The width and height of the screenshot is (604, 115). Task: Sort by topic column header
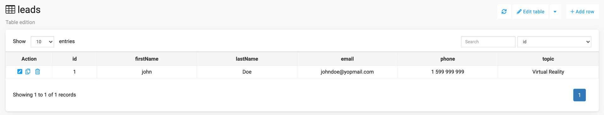click(x=548, y=59)
